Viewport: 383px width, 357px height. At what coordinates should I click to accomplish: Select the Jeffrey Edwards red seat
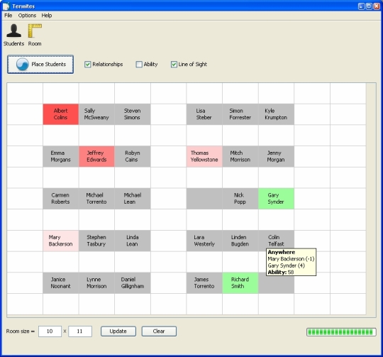point(96,156)
